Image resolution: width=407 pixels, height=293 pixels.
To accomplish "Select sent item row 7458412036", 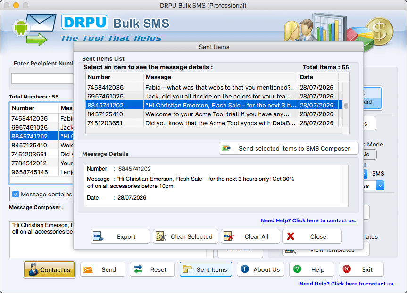I will coord(214,87).
